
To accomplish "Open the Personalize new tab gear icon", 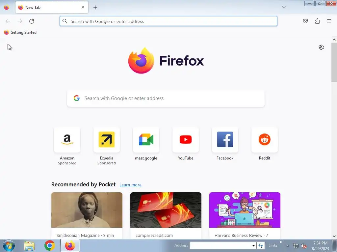I will (x=321, y=47).
